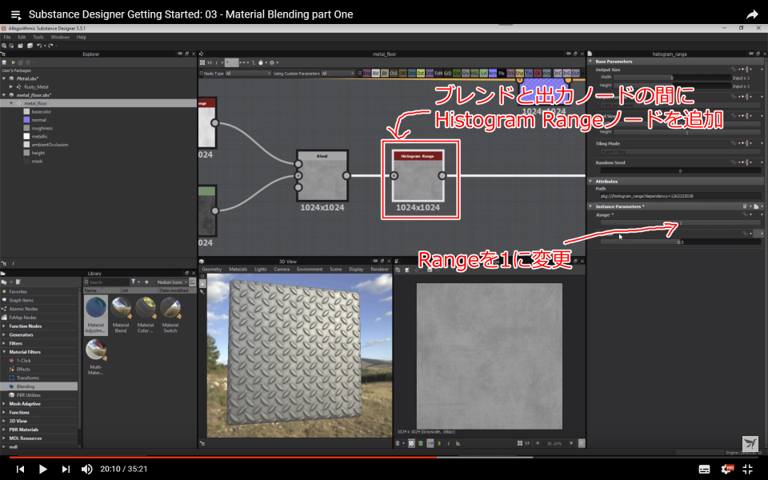Show library favorites star filter

click(x=146, y=282)
